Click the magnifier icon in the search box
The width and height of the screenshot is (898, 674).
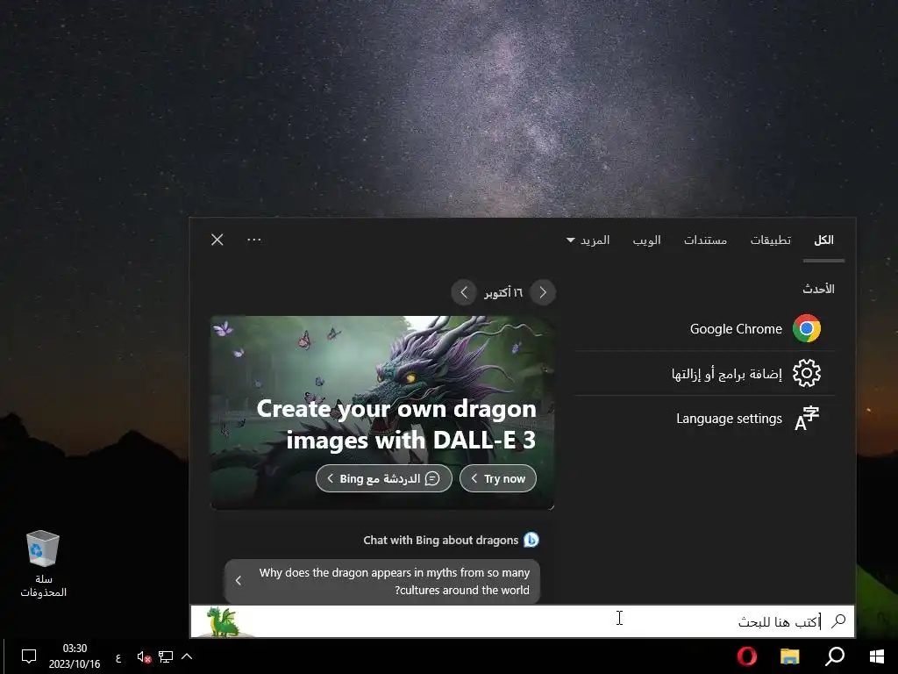pyautogui.click(x=838, y=620)
